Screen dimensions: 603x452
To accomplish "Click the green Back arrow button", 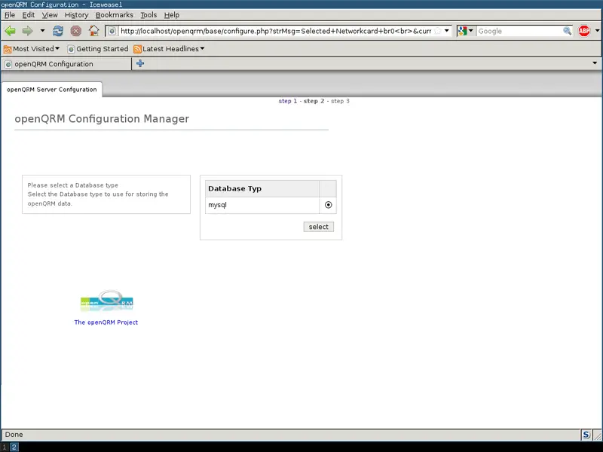I will tap(10, 31).
